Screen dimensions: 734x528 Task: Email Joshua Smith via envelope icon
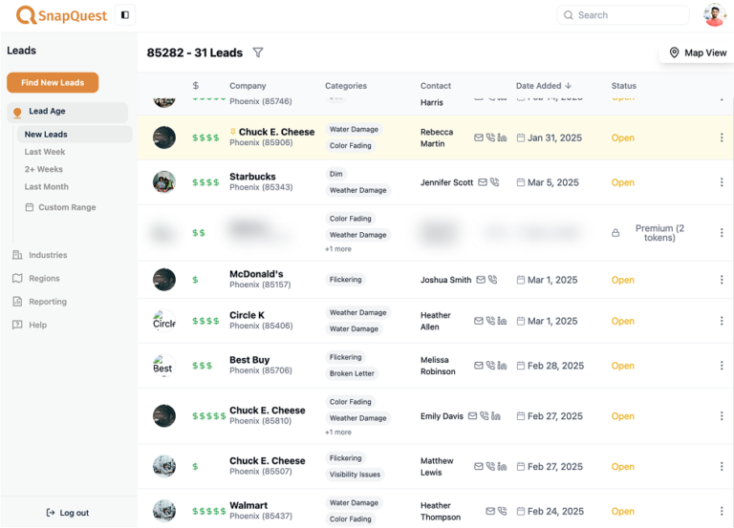click(481, 280)
